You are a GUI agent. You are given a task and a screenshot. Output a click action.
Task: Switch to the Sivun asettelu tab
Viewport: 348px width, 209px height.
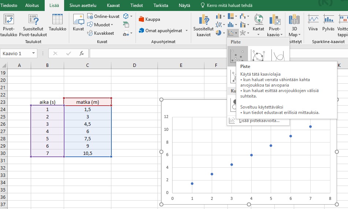pos(83,5)
